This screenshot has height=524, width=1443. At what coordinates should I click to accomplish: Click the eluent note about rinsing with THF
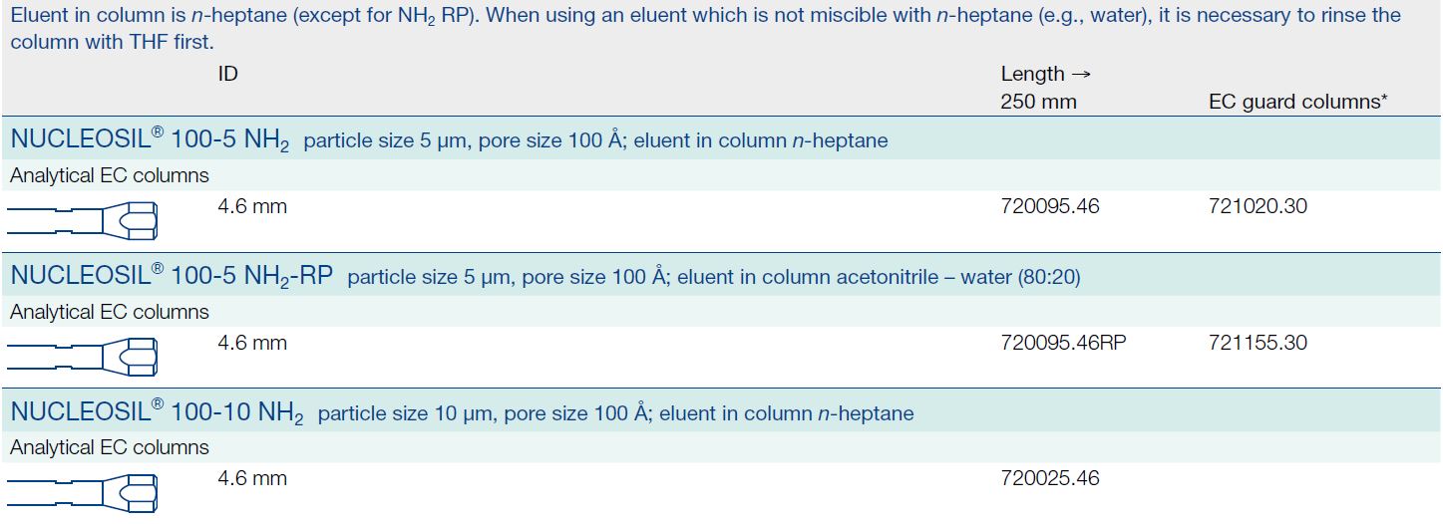tap(698, 30)
